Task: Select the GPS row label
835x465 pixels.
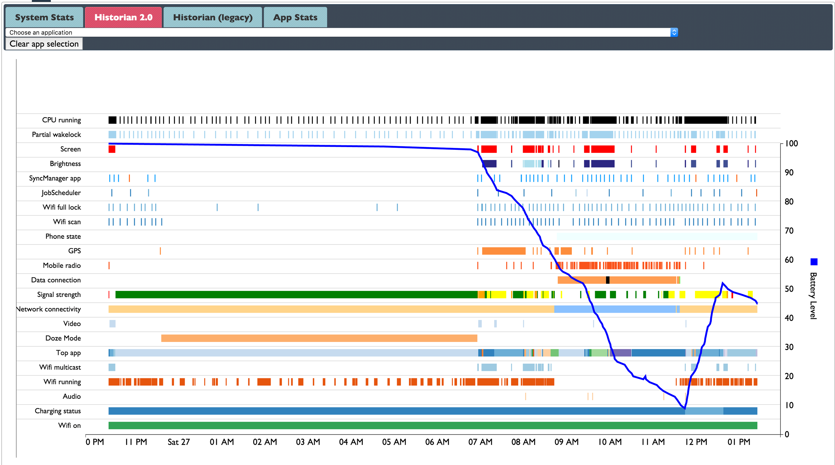Action: (74, 251)
